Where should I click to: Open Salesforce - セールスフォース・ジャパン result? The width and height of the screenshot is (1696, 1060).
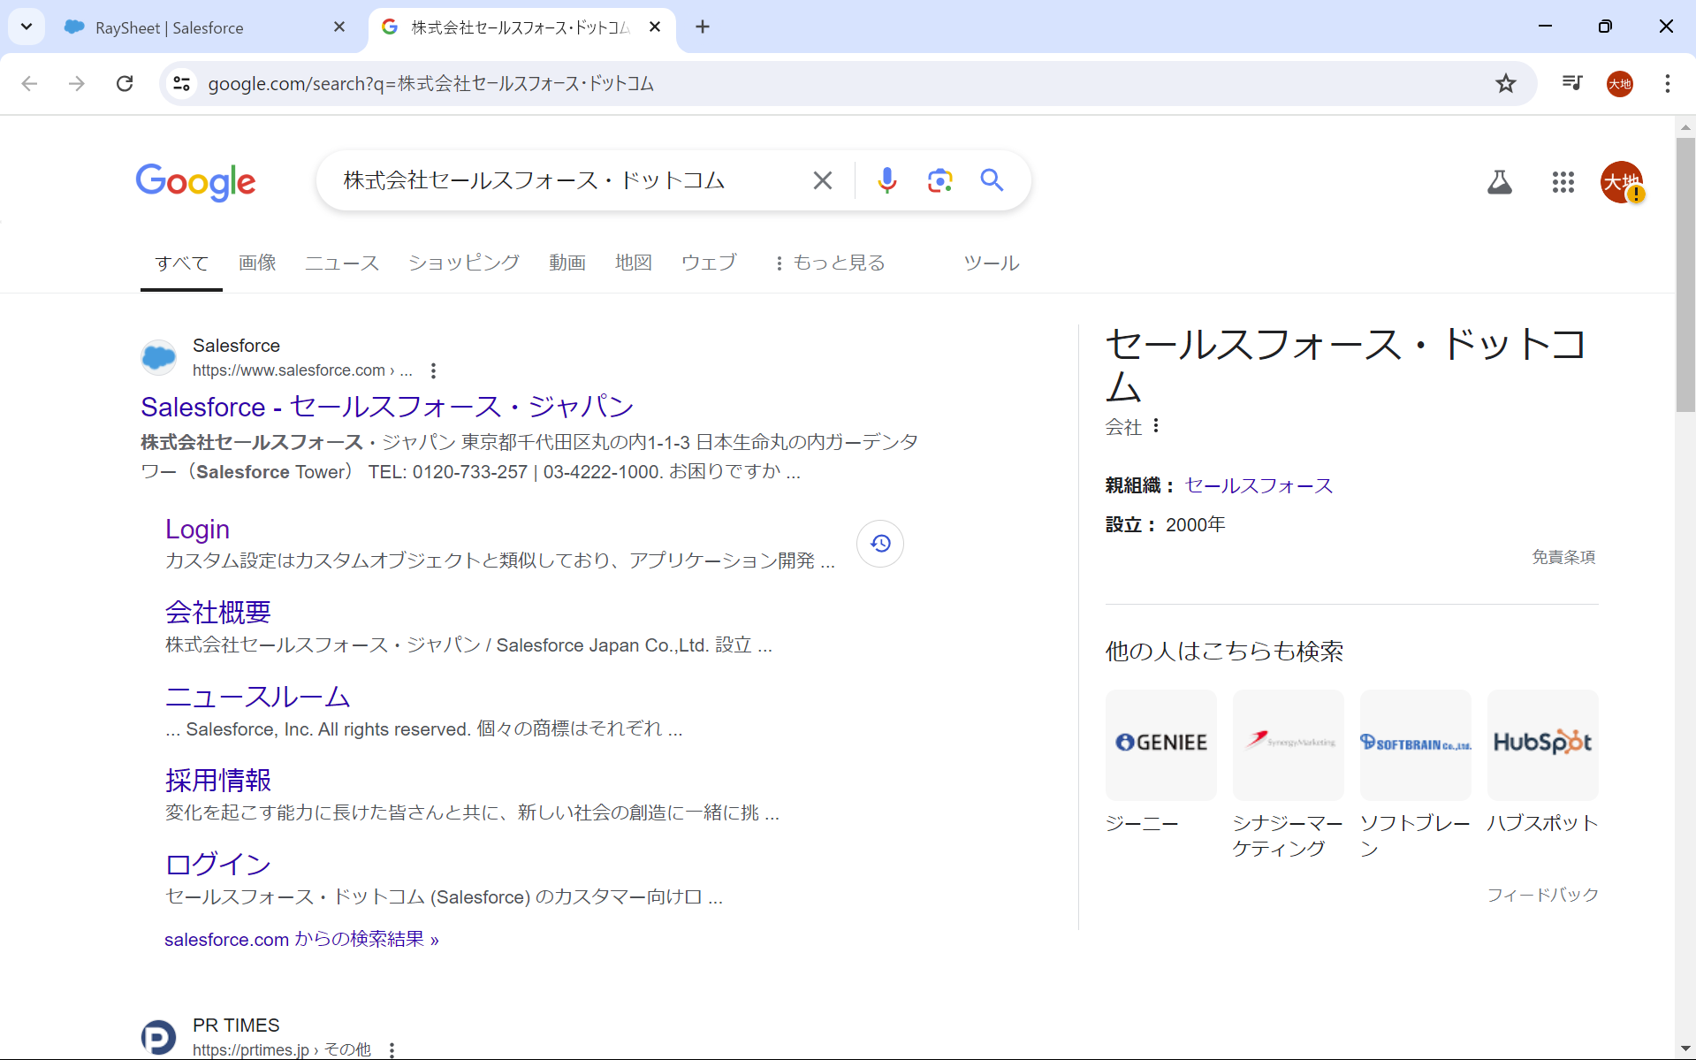coord(387,407)
